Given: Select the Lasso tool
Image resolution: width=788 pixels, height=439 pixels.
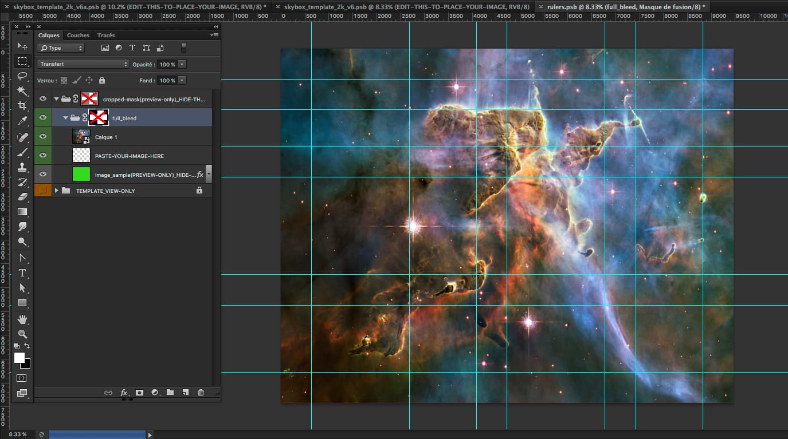Looking at the screenshot, I should click(22, 76).
